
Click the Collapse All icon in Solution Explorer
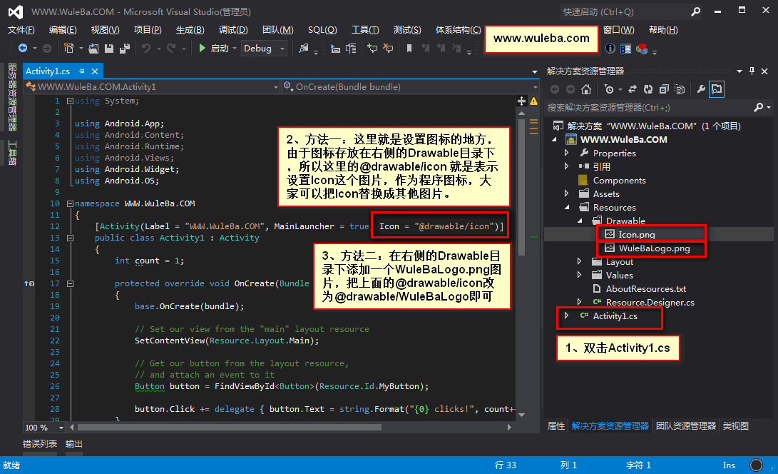coord(664,89)
